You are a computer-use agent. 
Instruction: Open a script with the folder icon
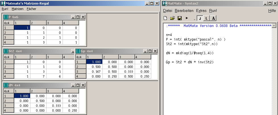tap(172, 18)
